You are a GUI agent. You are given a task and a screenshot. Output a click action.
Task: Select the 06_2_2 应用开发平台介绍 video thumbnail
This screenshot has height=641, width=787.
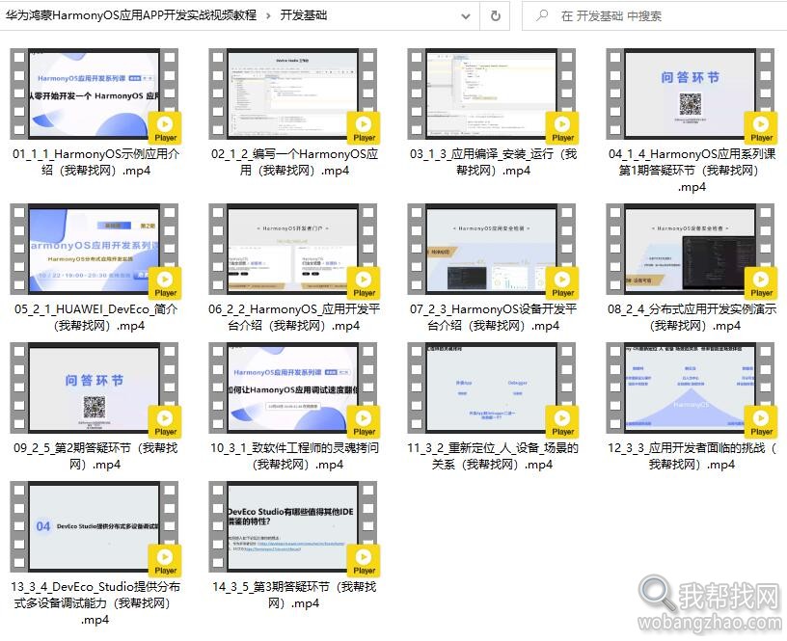tap(292, 250)
